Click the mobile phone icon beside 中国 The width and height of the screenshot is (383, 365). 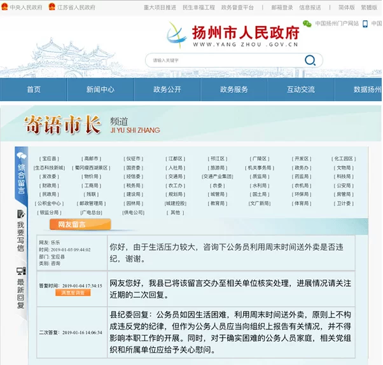coord(366,24)
